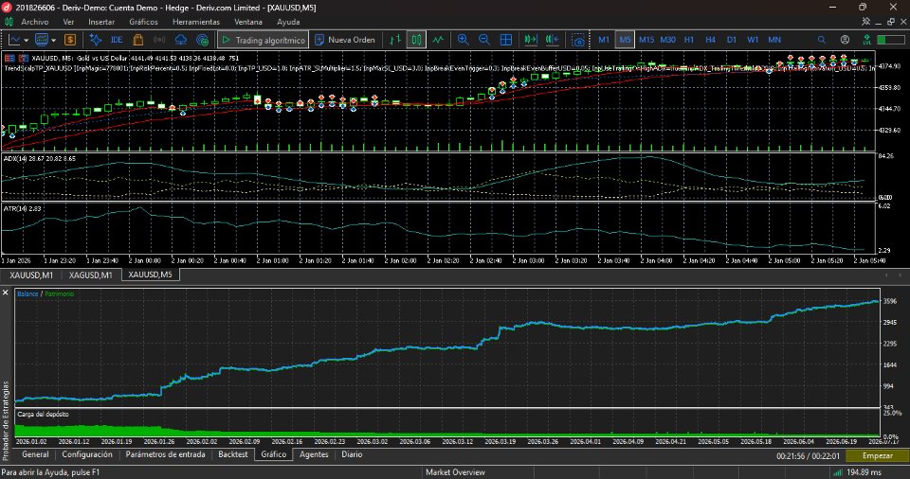Open the Agentes tab

[x=314, y=454]
